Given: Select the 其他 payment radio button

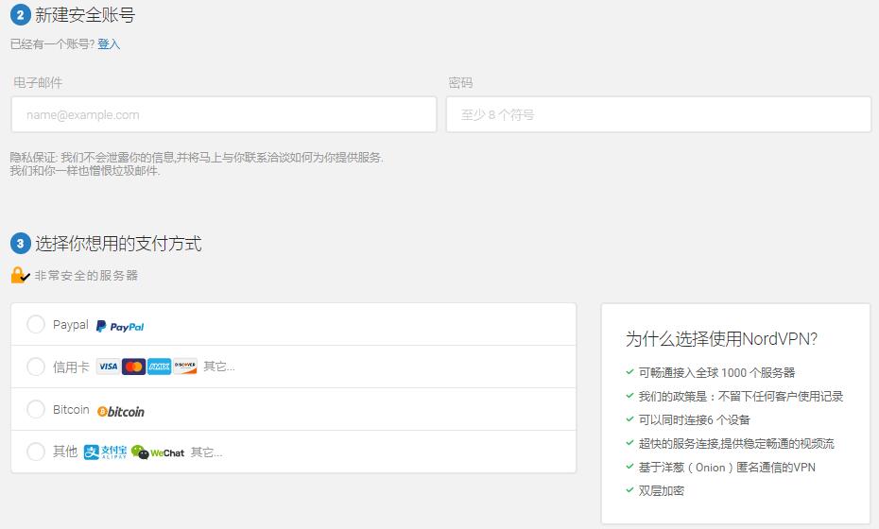Looking at the screenshot, I should [36, 452].
